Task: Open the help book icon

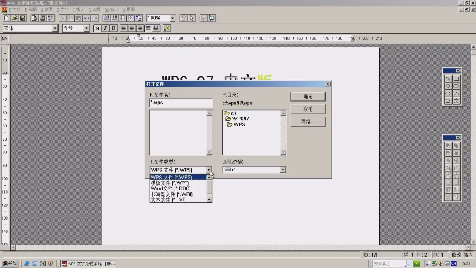Action: coord(212,18)
